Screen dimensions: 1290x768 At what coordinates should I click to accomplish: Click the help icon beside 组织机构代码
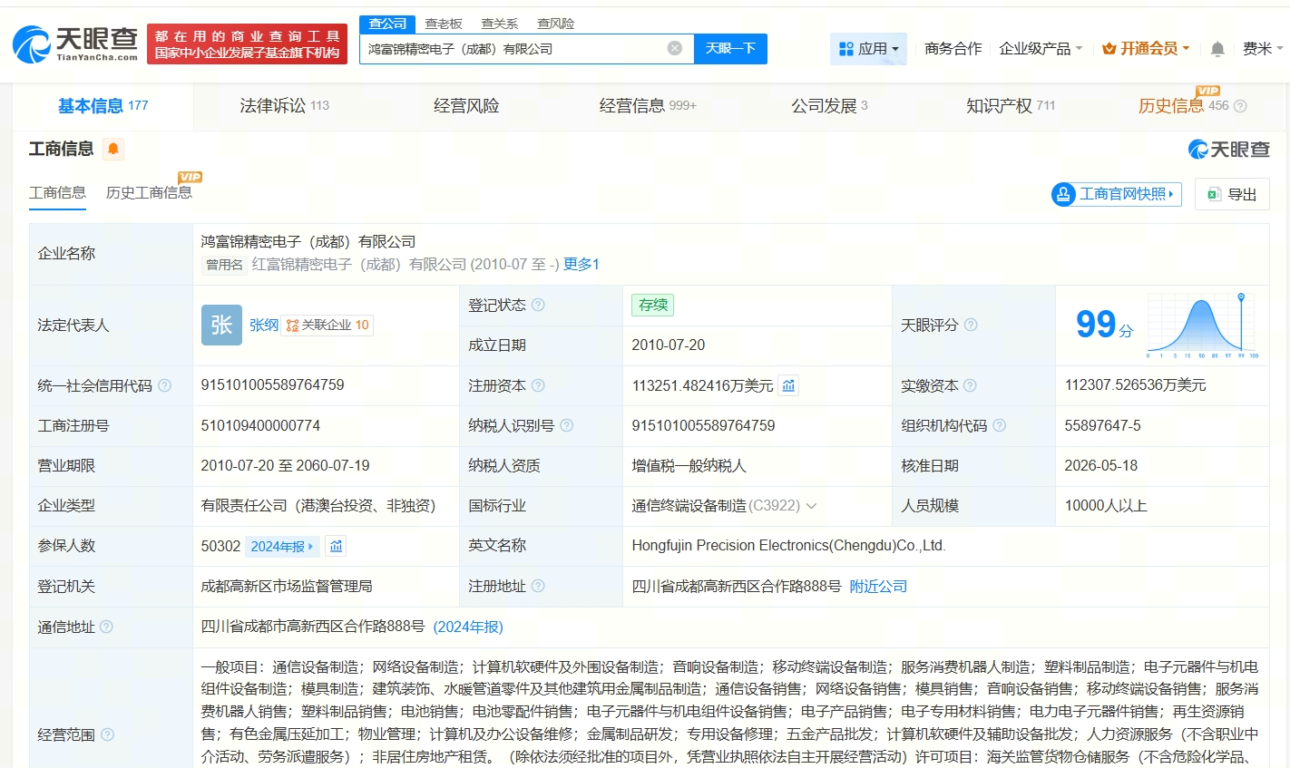[x=1000, y=425]
